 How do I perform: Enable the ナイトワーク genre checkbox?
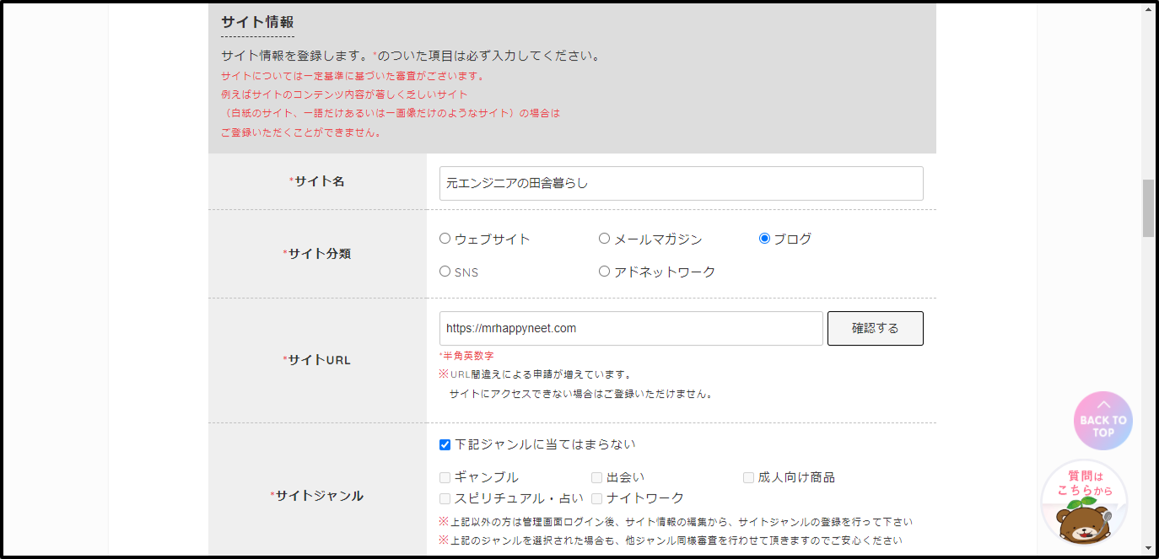(x=597, y=498)
